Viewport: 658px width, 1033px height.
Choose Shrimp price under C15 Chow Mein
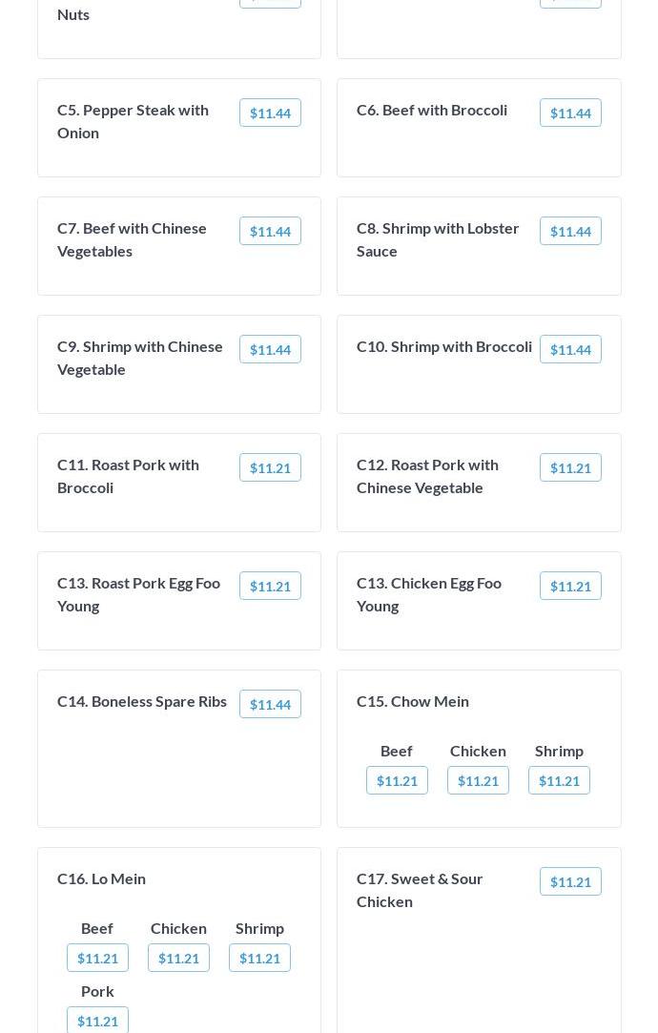point(559,780)
